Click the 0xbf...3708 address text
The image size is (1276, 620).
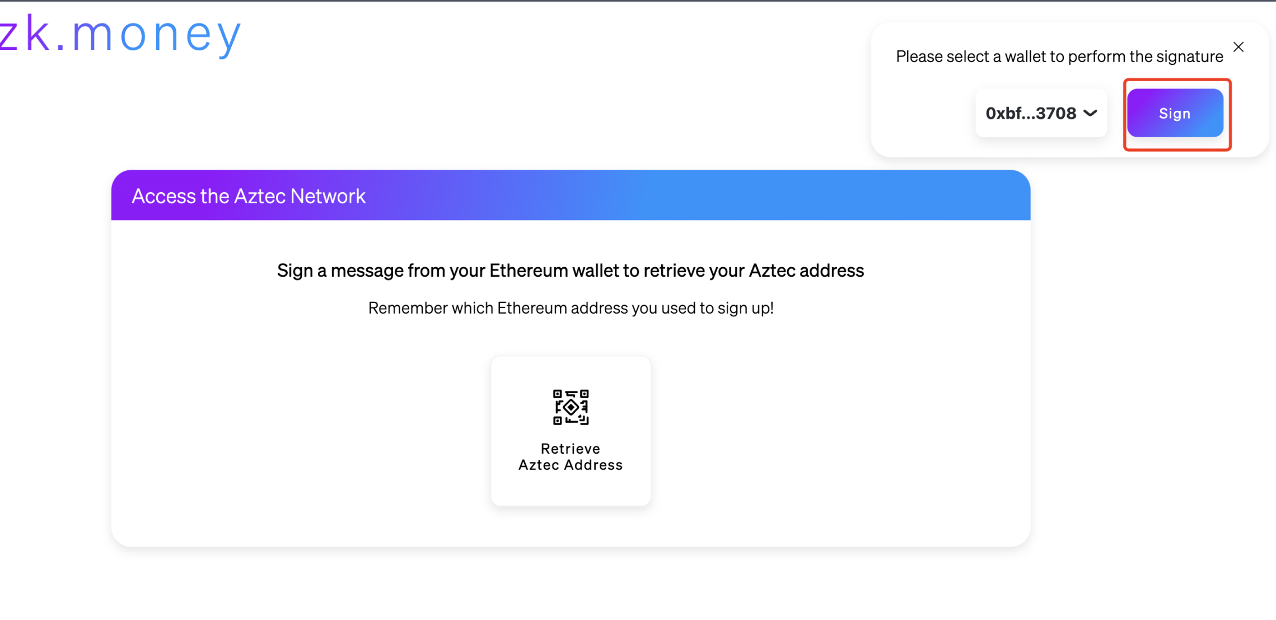click(1031, 113)
